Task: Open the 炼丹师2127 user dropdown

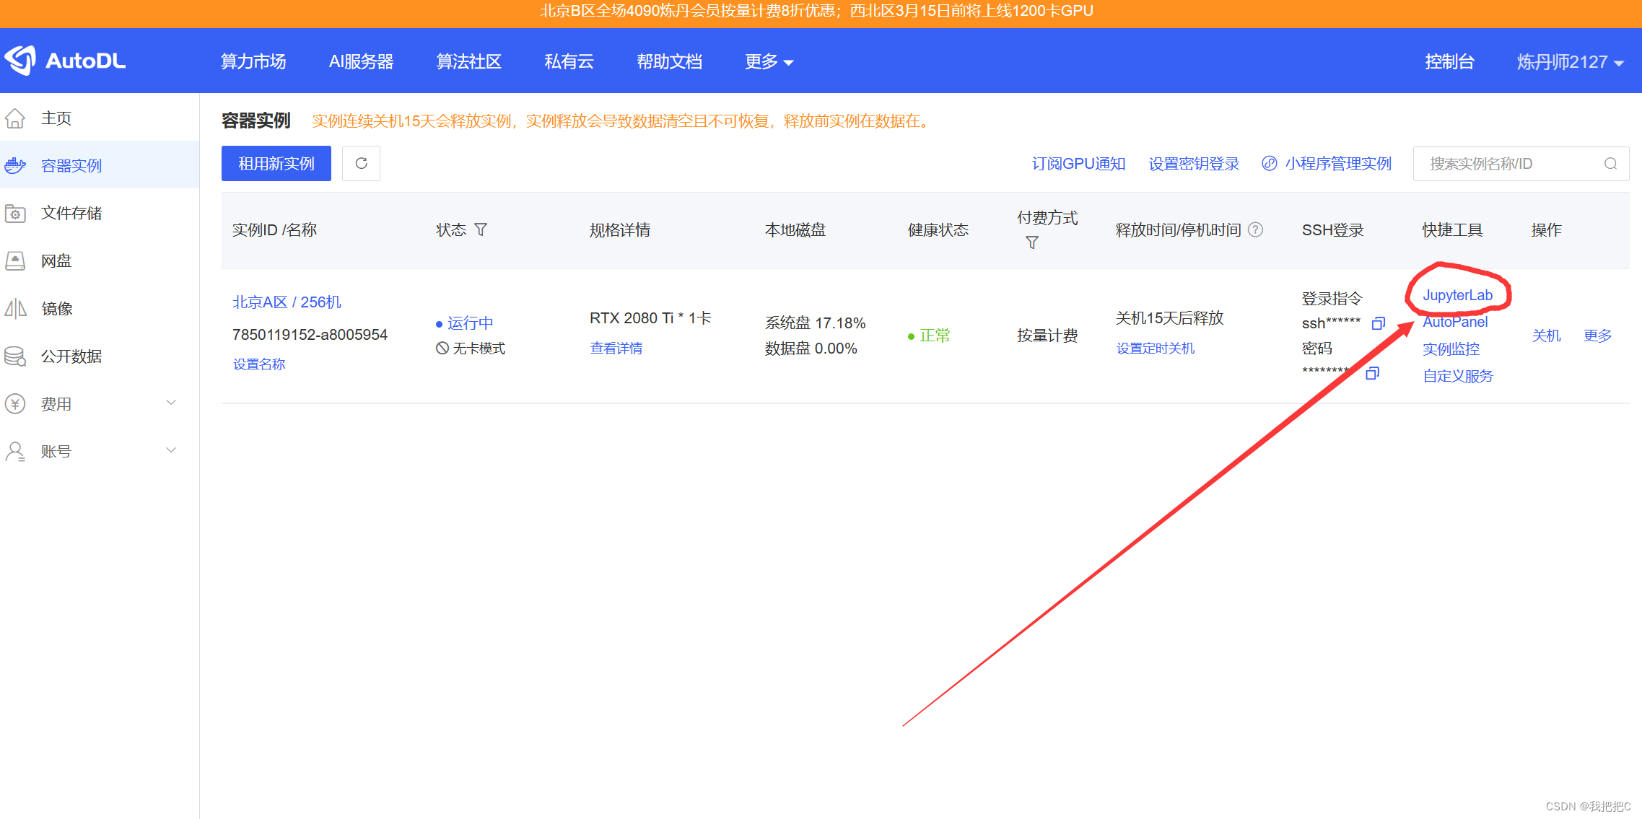Action: pyautogui.click(x=1569, y=61)
